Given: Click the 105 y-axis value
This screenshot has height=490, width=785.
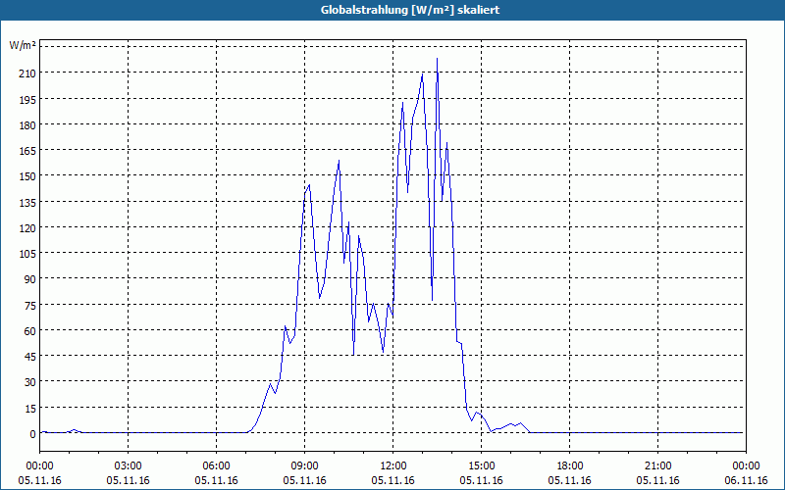Looking at the screenshot, I should tap(27, 254).
